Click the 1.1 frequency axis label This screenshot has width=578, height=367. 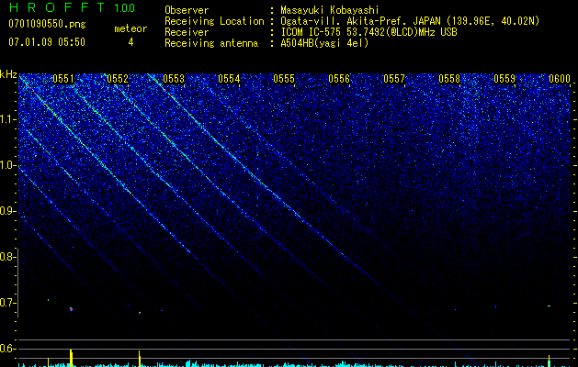point(7,119)
